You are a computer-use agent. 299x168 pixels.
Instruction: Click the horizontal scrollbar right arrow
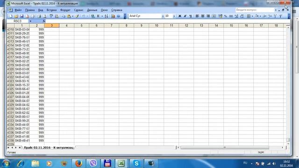click(282, 147)
